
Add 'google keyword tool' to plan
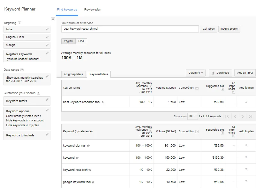pyautogui.click(x=246, y=181)
